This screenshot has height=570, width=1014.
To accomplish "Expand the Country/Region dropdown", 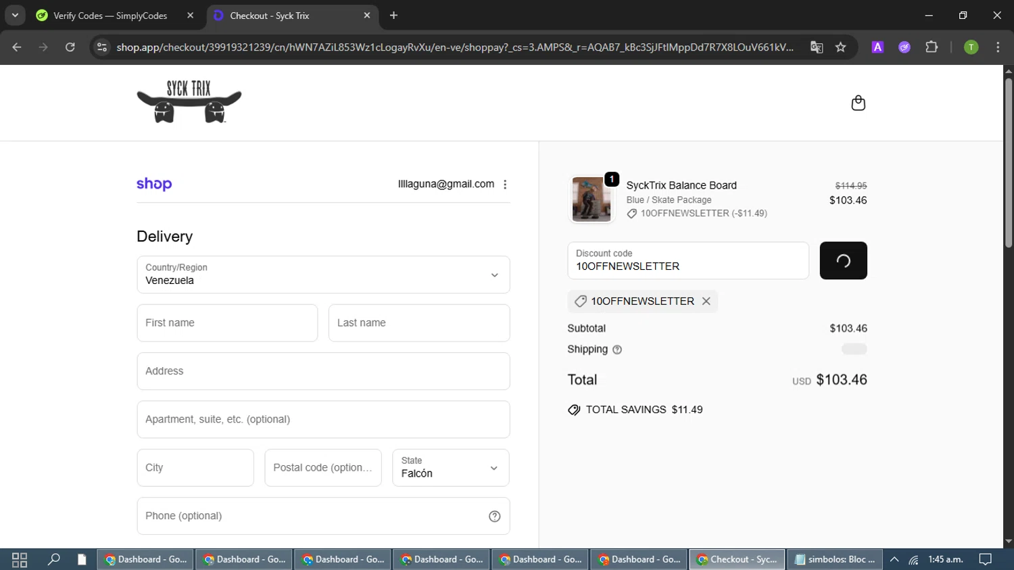I will pyautogui.click(x=323, y=275).
